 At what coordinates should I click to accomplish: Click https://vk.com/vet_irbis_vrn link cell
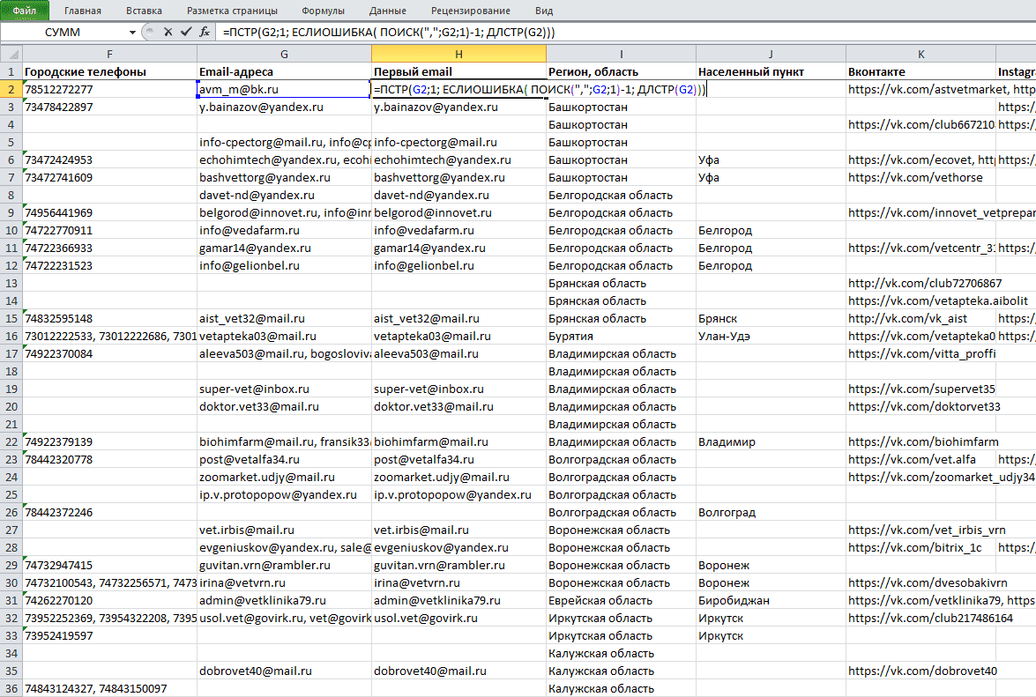coord(921,530)
